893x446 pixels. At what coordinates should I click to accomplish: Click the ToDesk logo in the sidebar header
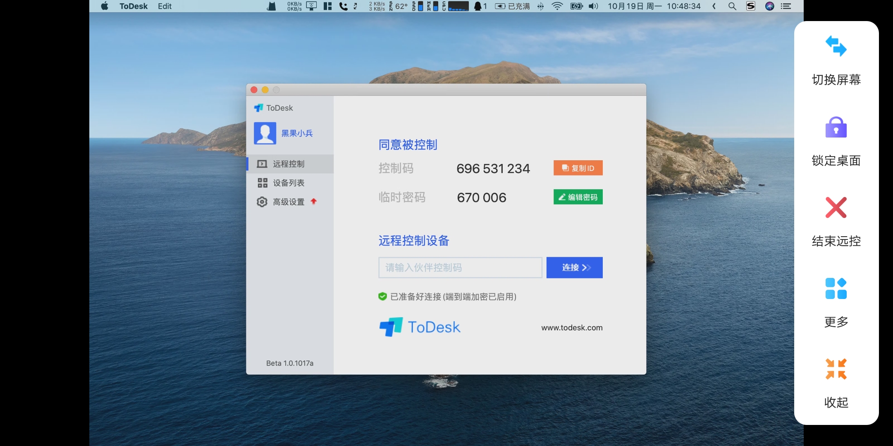[273, 108]
